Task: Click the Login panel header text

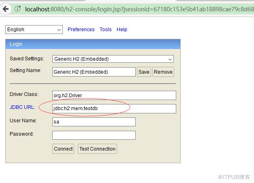Action: coord(16,44)
